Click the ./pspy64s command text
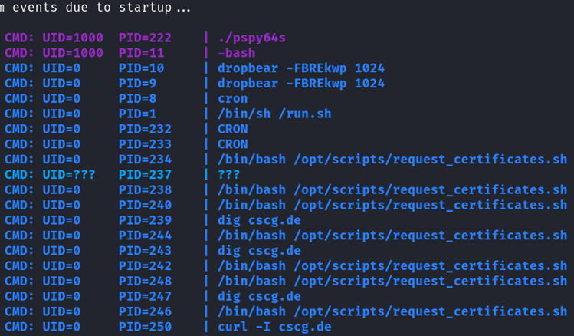The width and height of the screenshot is (574, 336). (x=251, y=38)
